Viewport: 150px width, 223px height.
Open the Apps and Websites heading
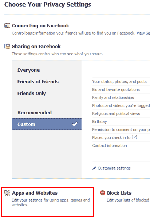point(35,193)
